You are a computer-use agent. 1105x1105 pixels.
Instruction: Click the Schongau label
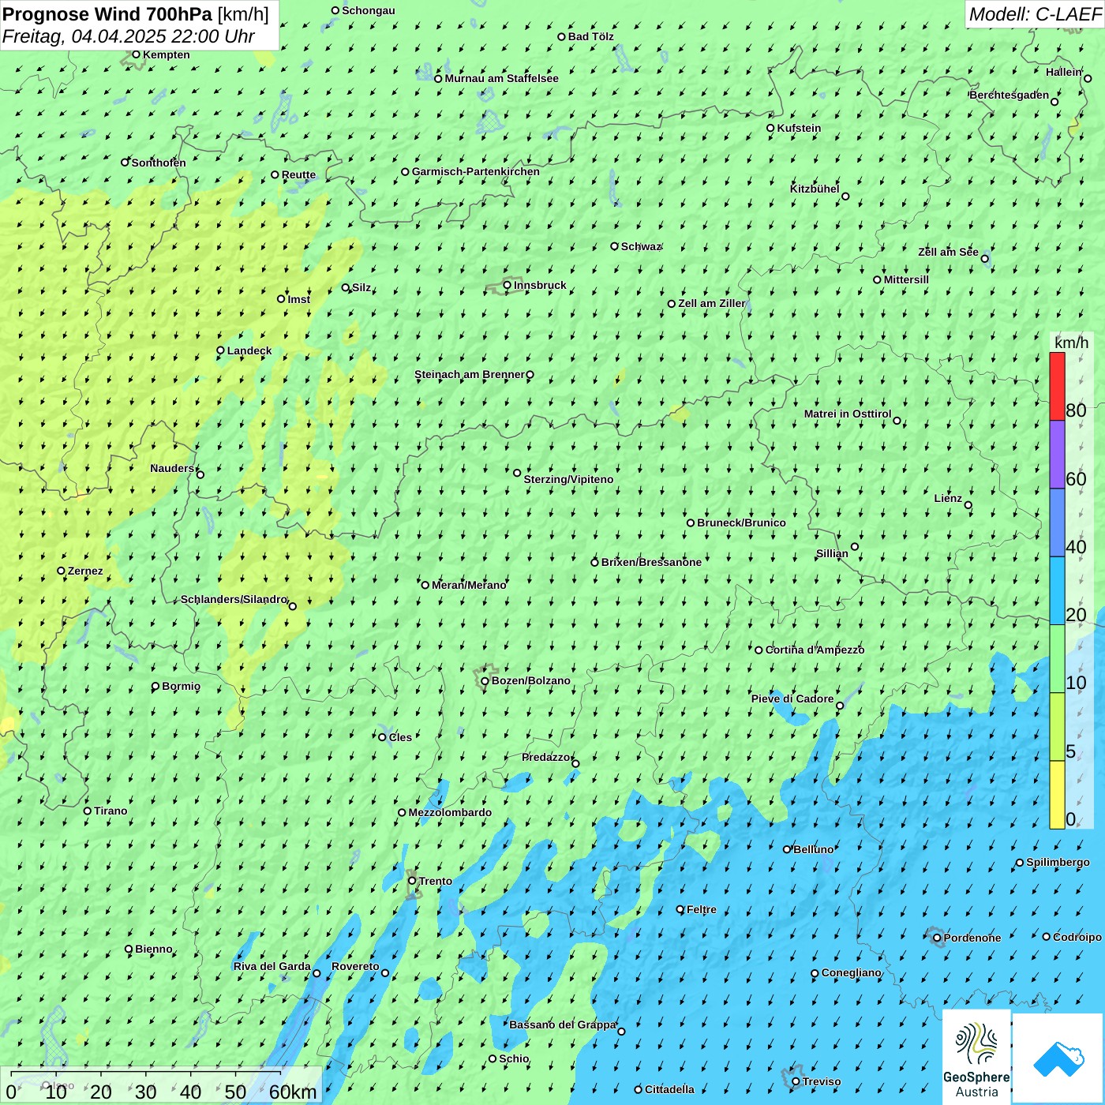(368, 10)
